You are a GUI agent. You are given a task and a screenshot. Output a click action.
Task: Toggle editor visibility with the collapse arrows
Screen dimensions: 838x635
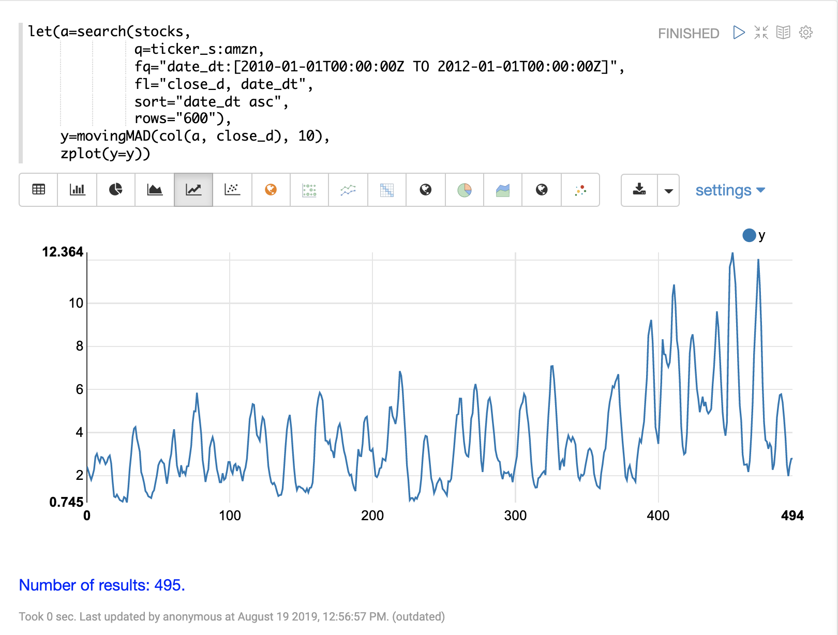coord(761,33)
